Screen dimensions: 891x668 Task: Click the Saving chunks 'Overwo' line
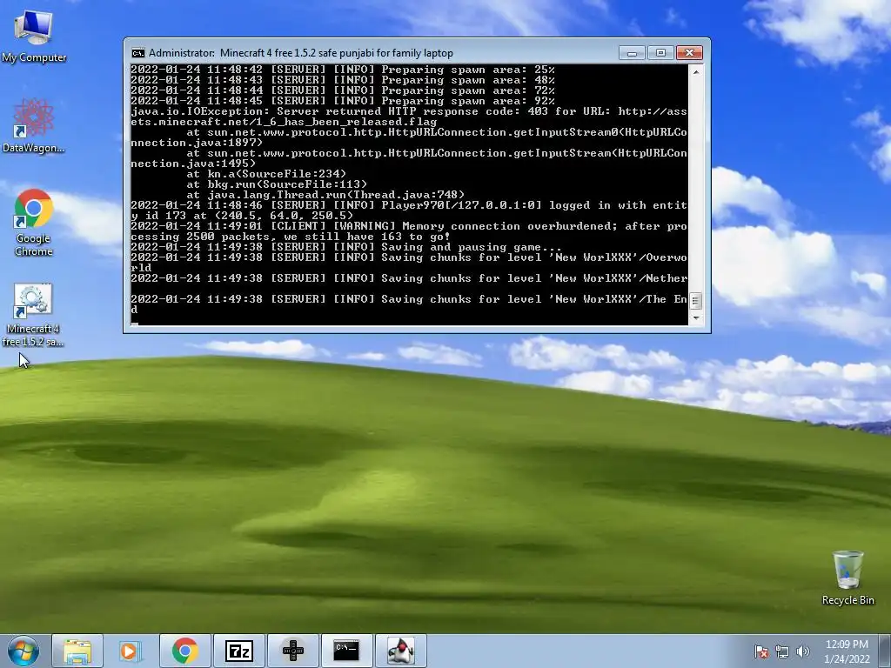click(409, 263)
